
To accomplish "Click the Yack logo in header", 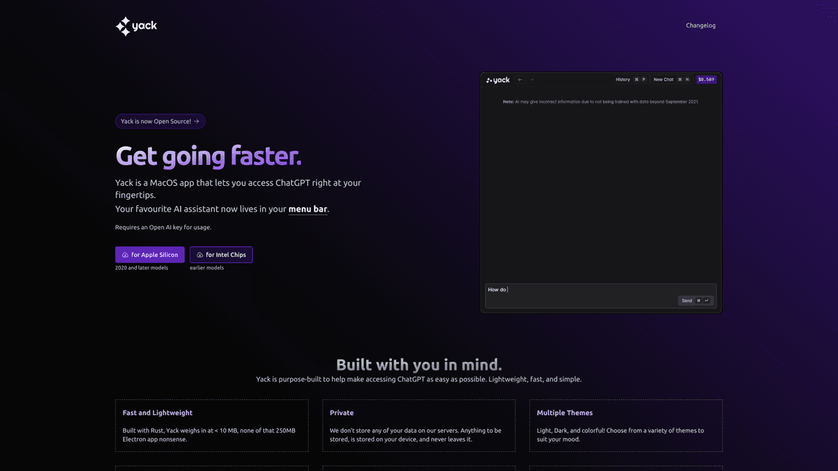I will click(x=136, y=26).
